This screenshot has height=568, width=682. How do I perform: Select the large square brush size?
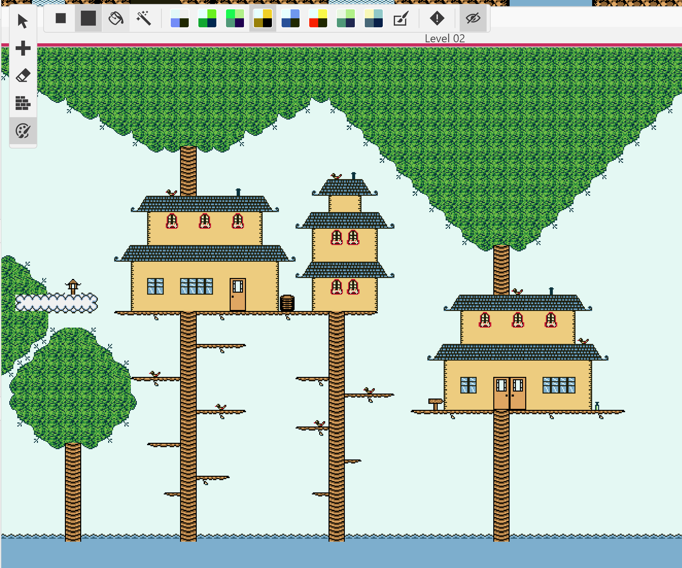click(x=88, y=18)
